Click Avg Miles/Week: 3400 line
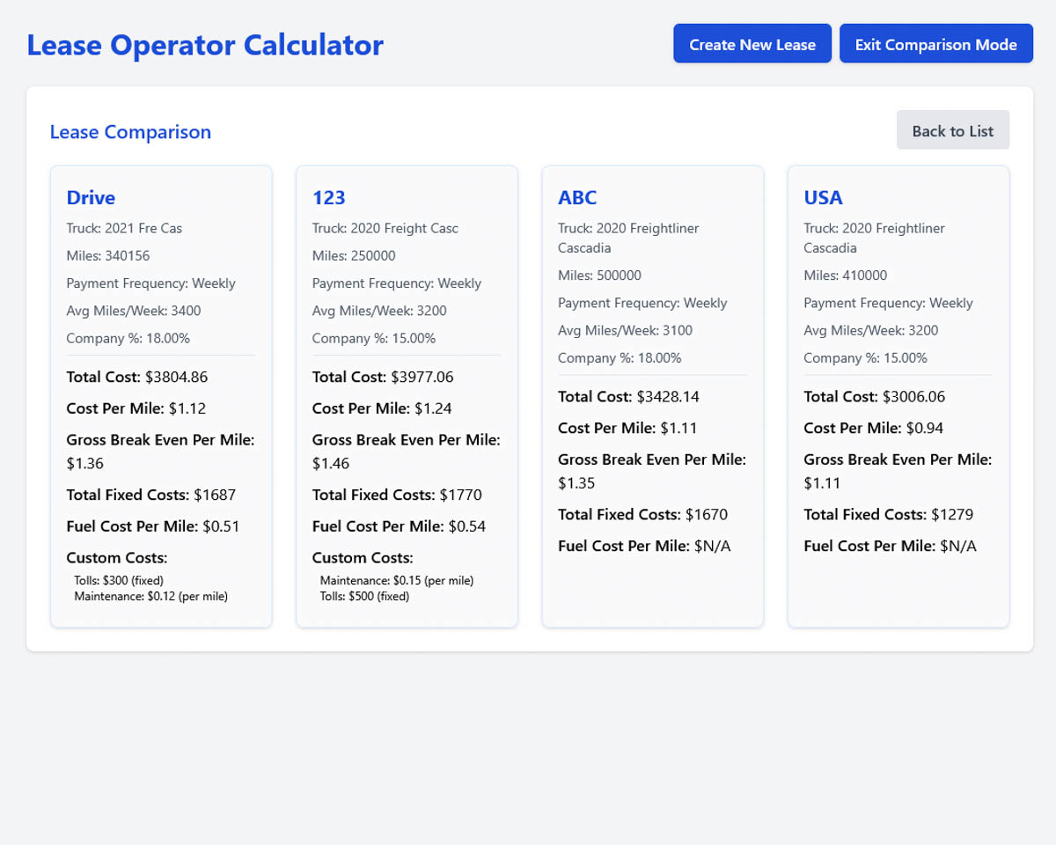1056x845 pixels. [134, 311]
